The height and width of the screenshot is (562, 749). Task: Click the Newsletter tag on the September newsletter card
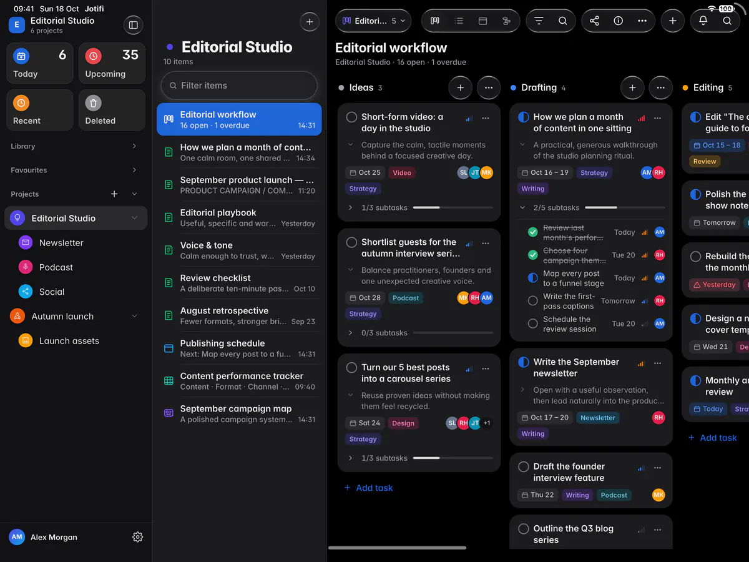598,418
